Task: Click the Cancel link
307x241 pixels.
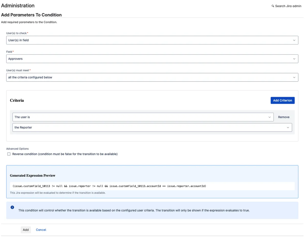Action: pyautogui.click(x=41, y=230)
